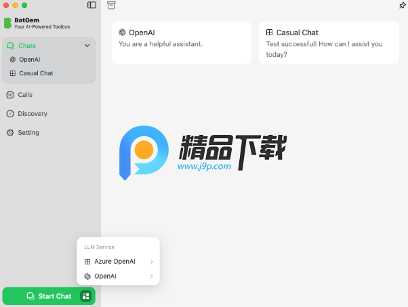This screenshot has width=408, height=307.
Task: Open the OpenAI chat card
Action: 182,43
